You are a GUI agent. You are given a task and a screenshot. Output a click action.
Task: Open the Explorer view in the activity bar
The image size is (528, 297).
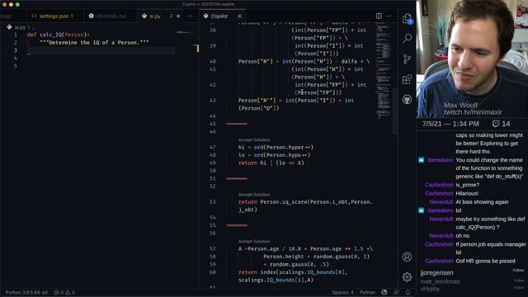point(407,18)
